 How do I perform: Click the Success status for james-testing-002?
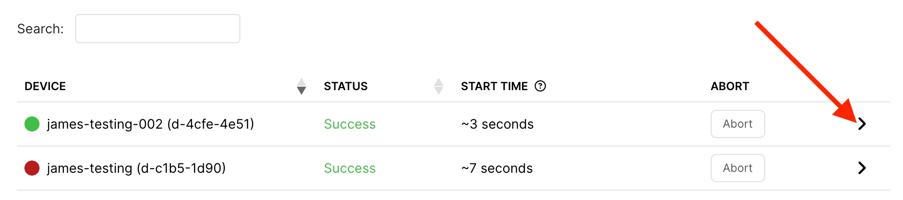(x=349, y=124)
